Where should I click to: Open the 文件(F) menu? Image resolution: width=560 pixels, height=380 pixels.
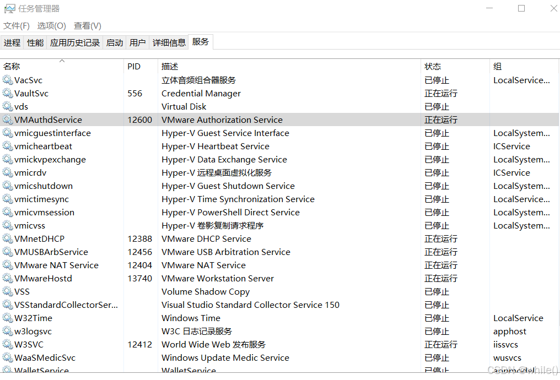(16, 25)
